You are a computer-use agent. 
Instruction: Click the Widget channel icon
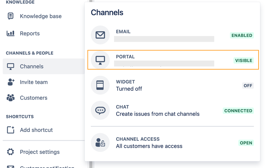point(100,85)
